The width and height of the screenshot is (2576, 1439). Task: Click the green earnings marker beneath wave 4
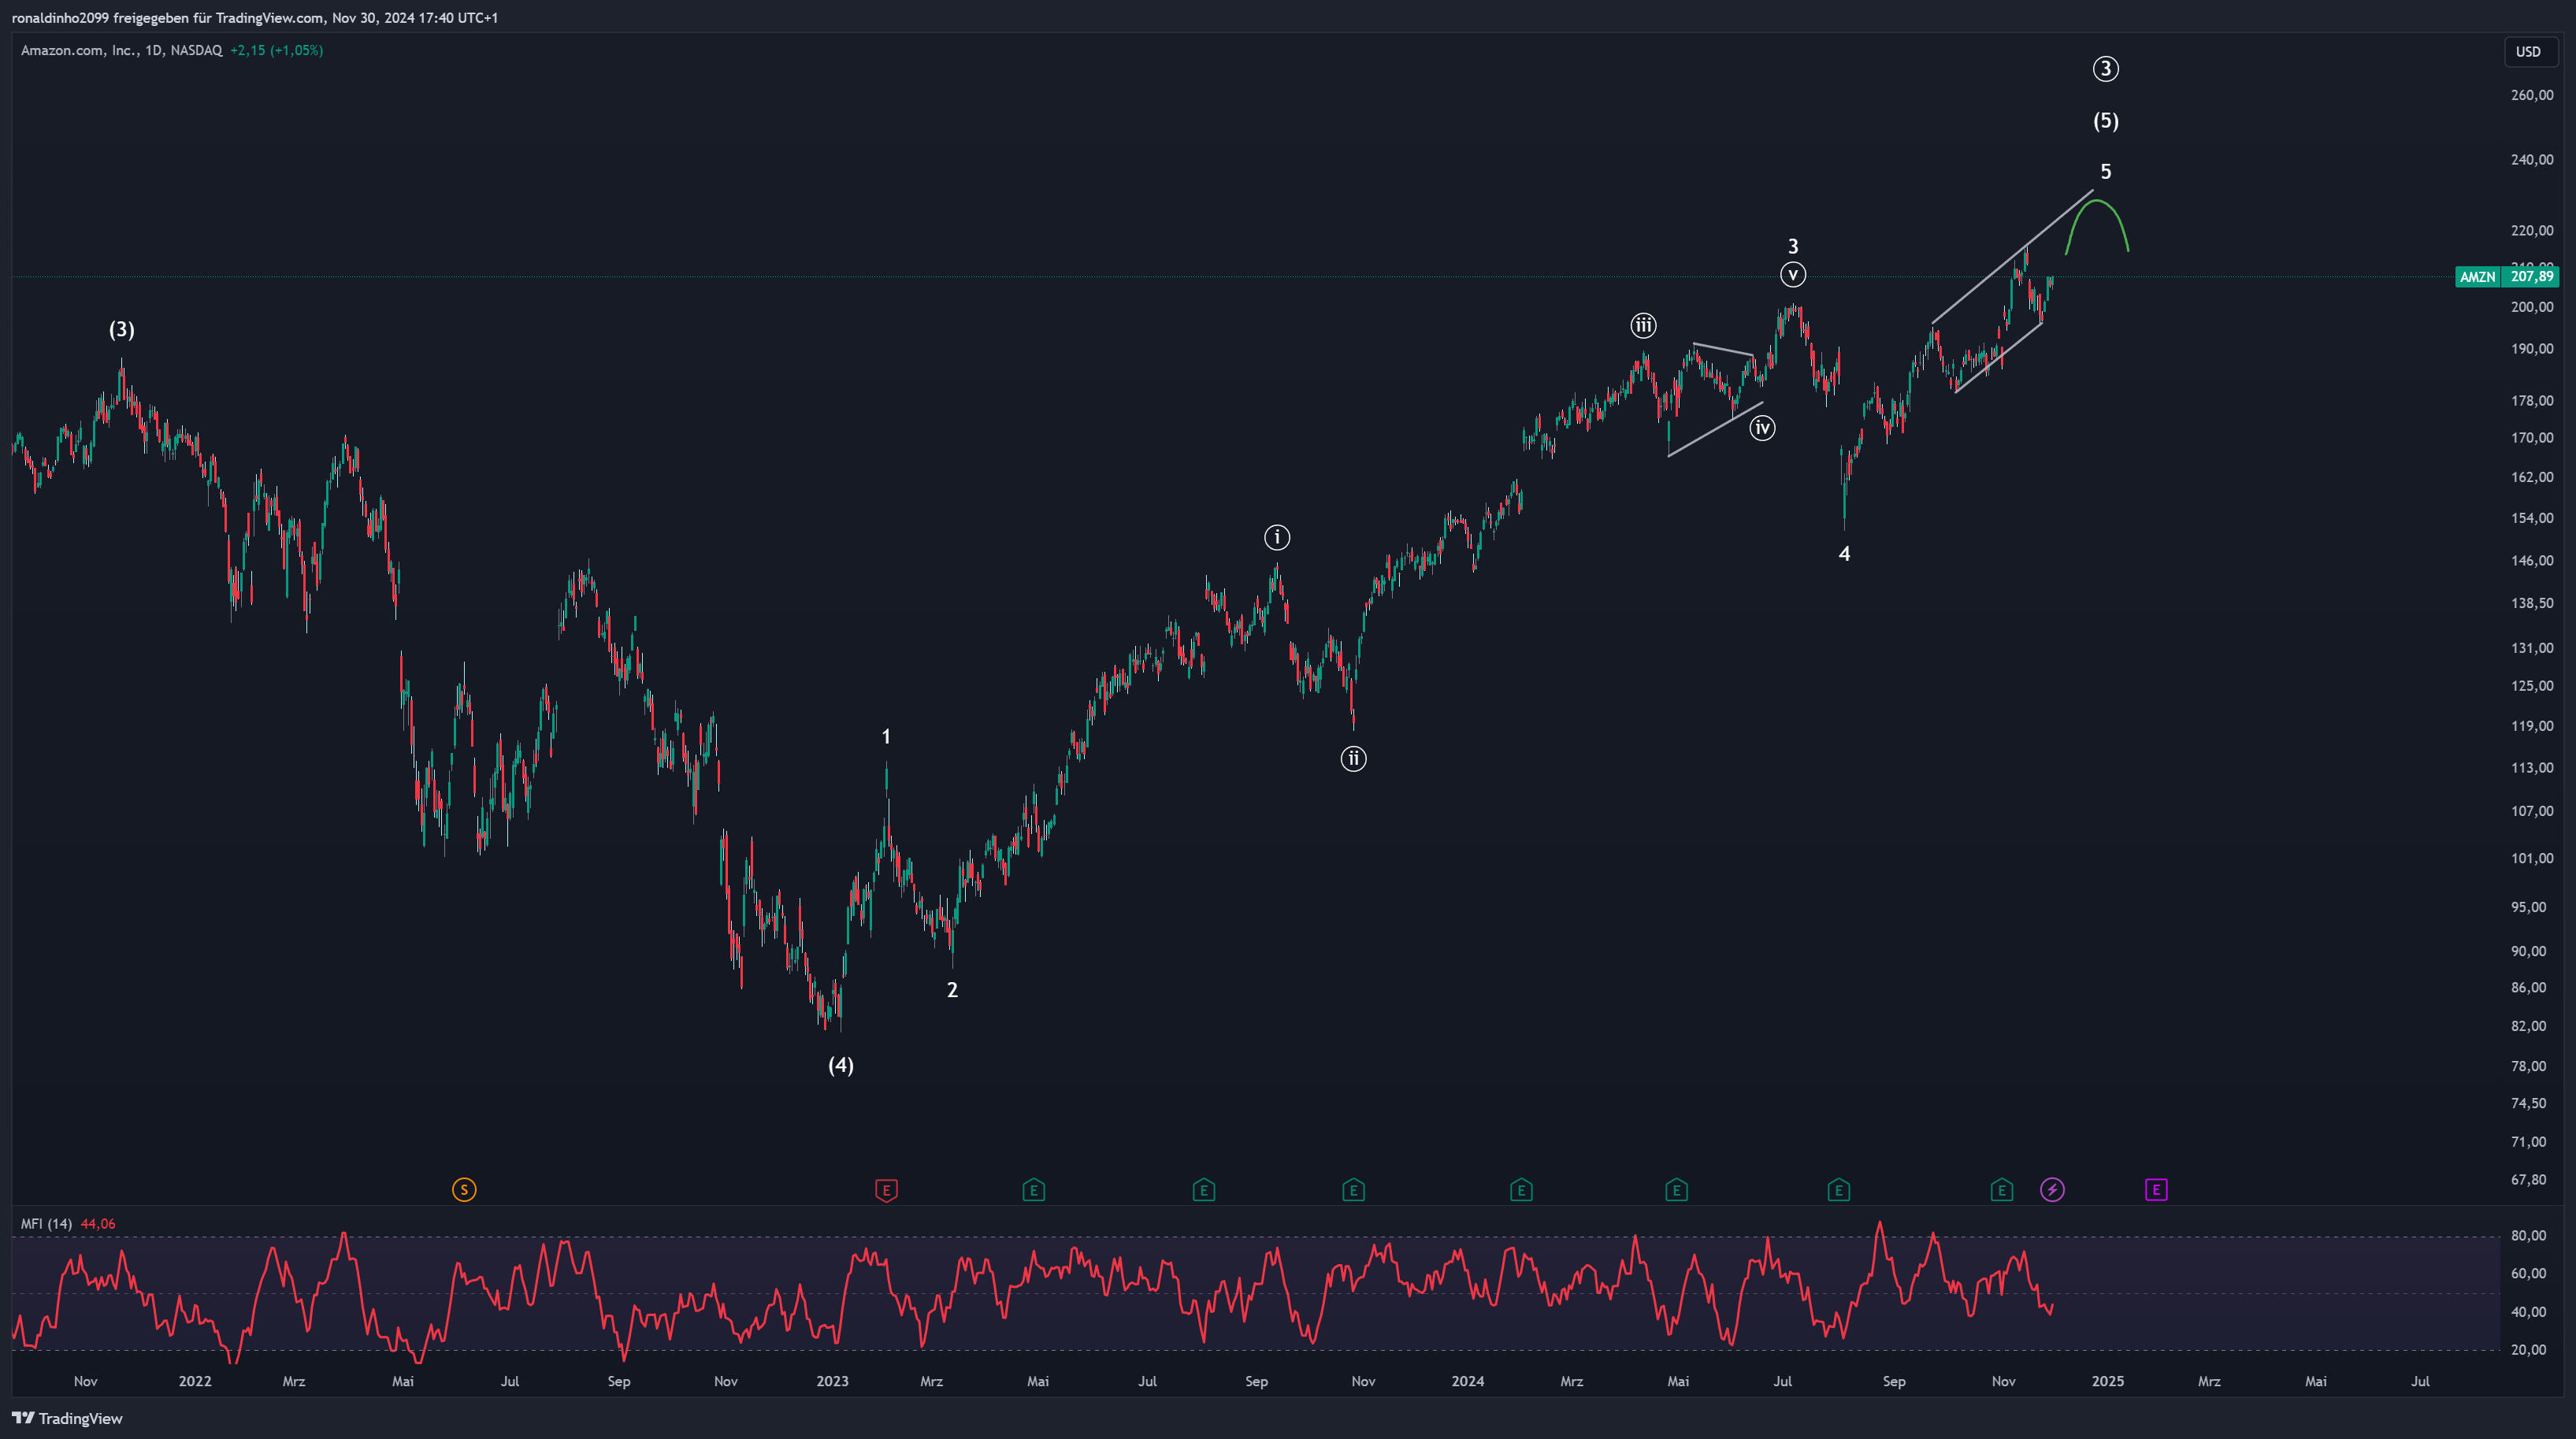pyautogui.click(x=1838, y=1189)
